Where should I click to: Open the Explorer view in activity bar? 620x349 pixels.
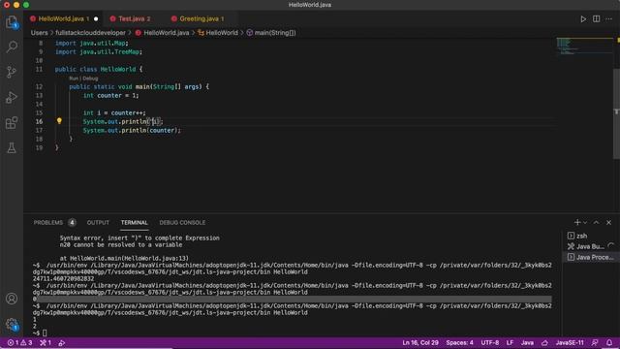click(12, 22)
